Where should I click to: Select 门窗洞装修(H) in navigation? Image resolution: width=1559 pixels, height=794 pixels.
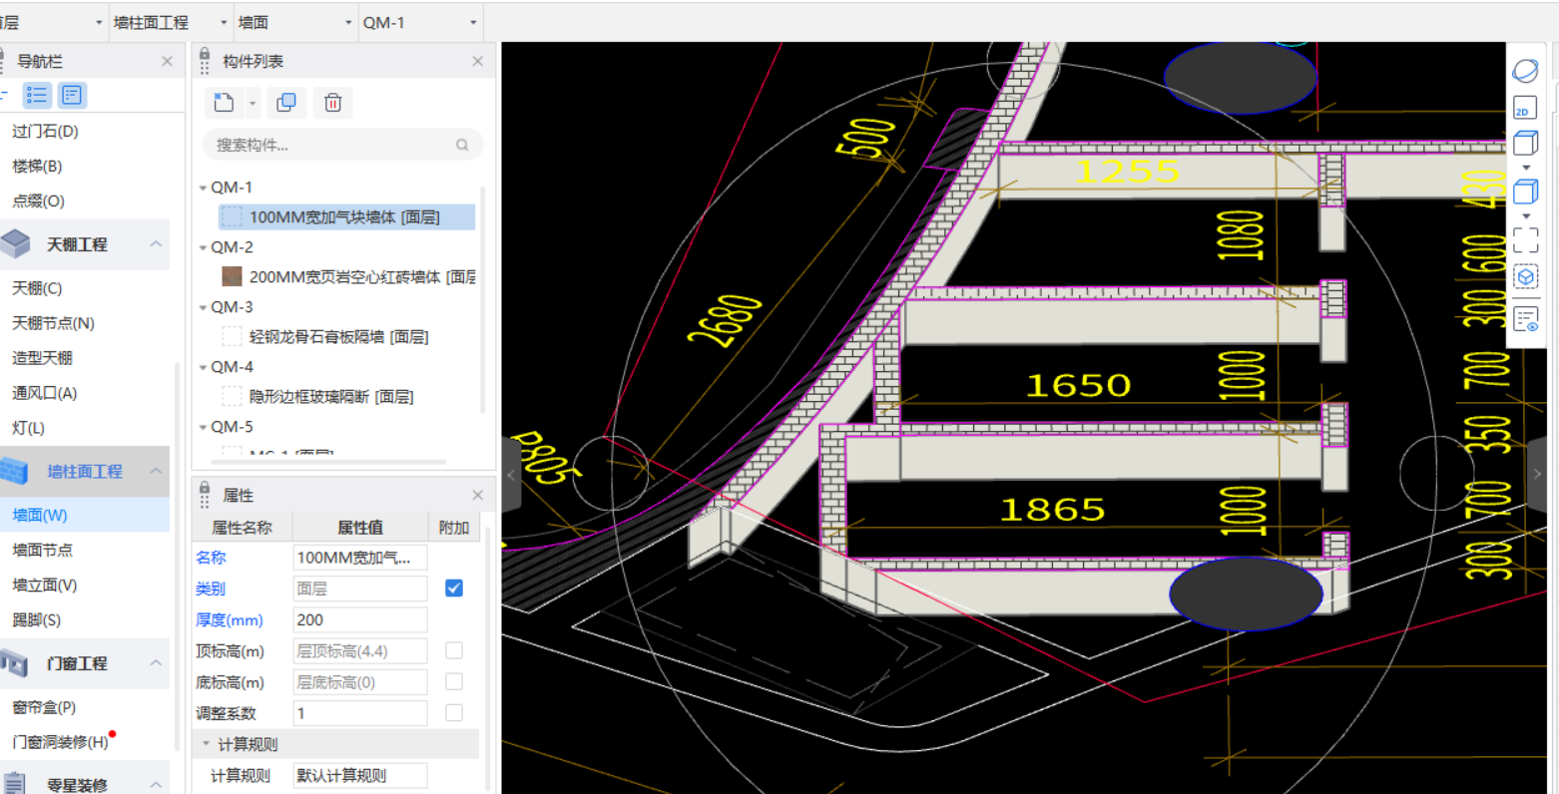tap(60, 741)
